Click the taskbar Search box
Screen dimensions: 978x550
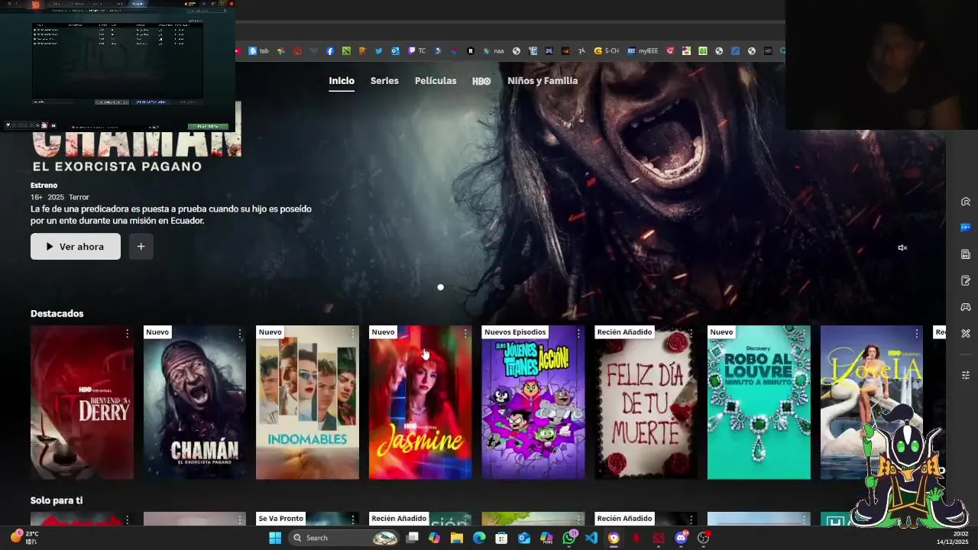pos(344,538)
